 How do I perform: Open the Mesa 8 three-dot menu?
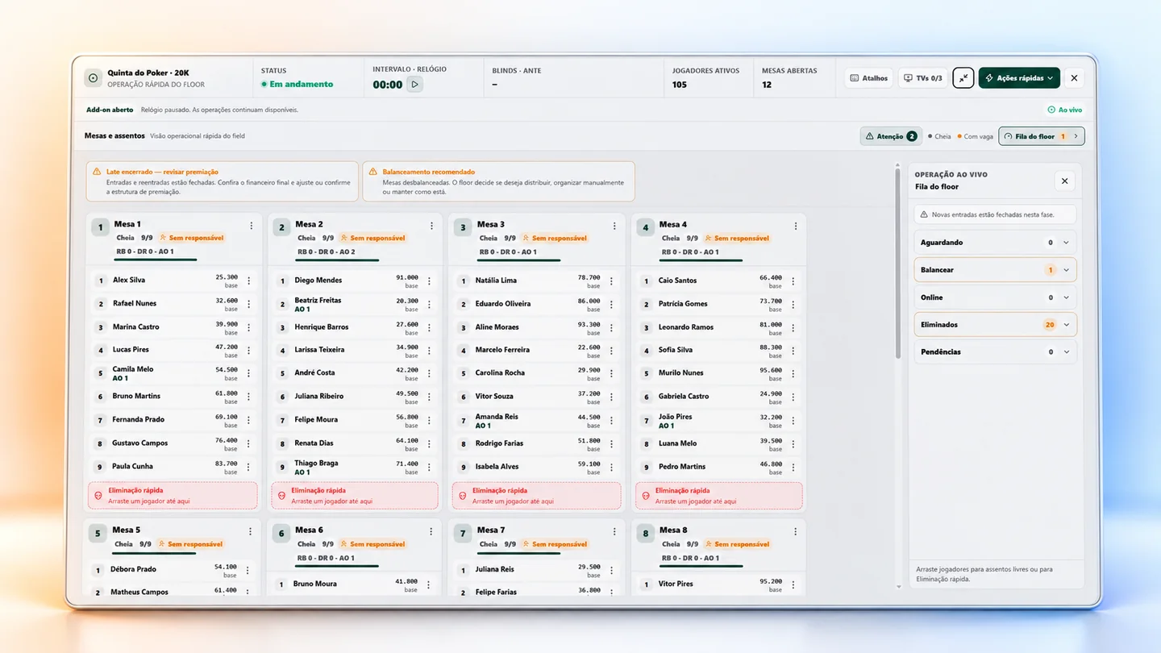796,532
